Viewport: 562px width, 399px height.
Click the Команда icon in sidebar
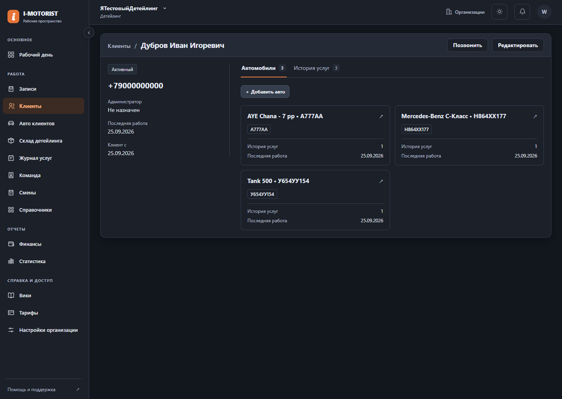tap(11, 175)
